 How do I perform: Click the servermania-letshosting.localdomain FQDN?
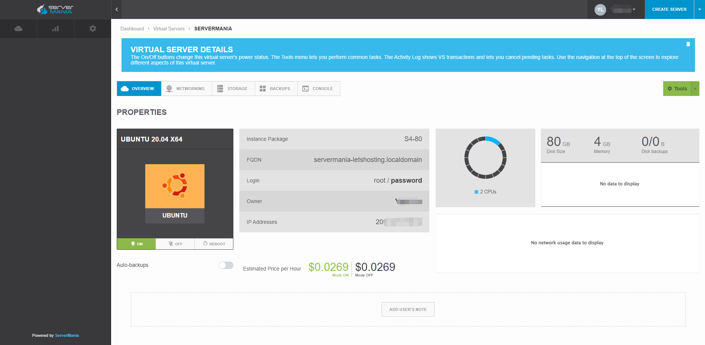coord(368,160)
